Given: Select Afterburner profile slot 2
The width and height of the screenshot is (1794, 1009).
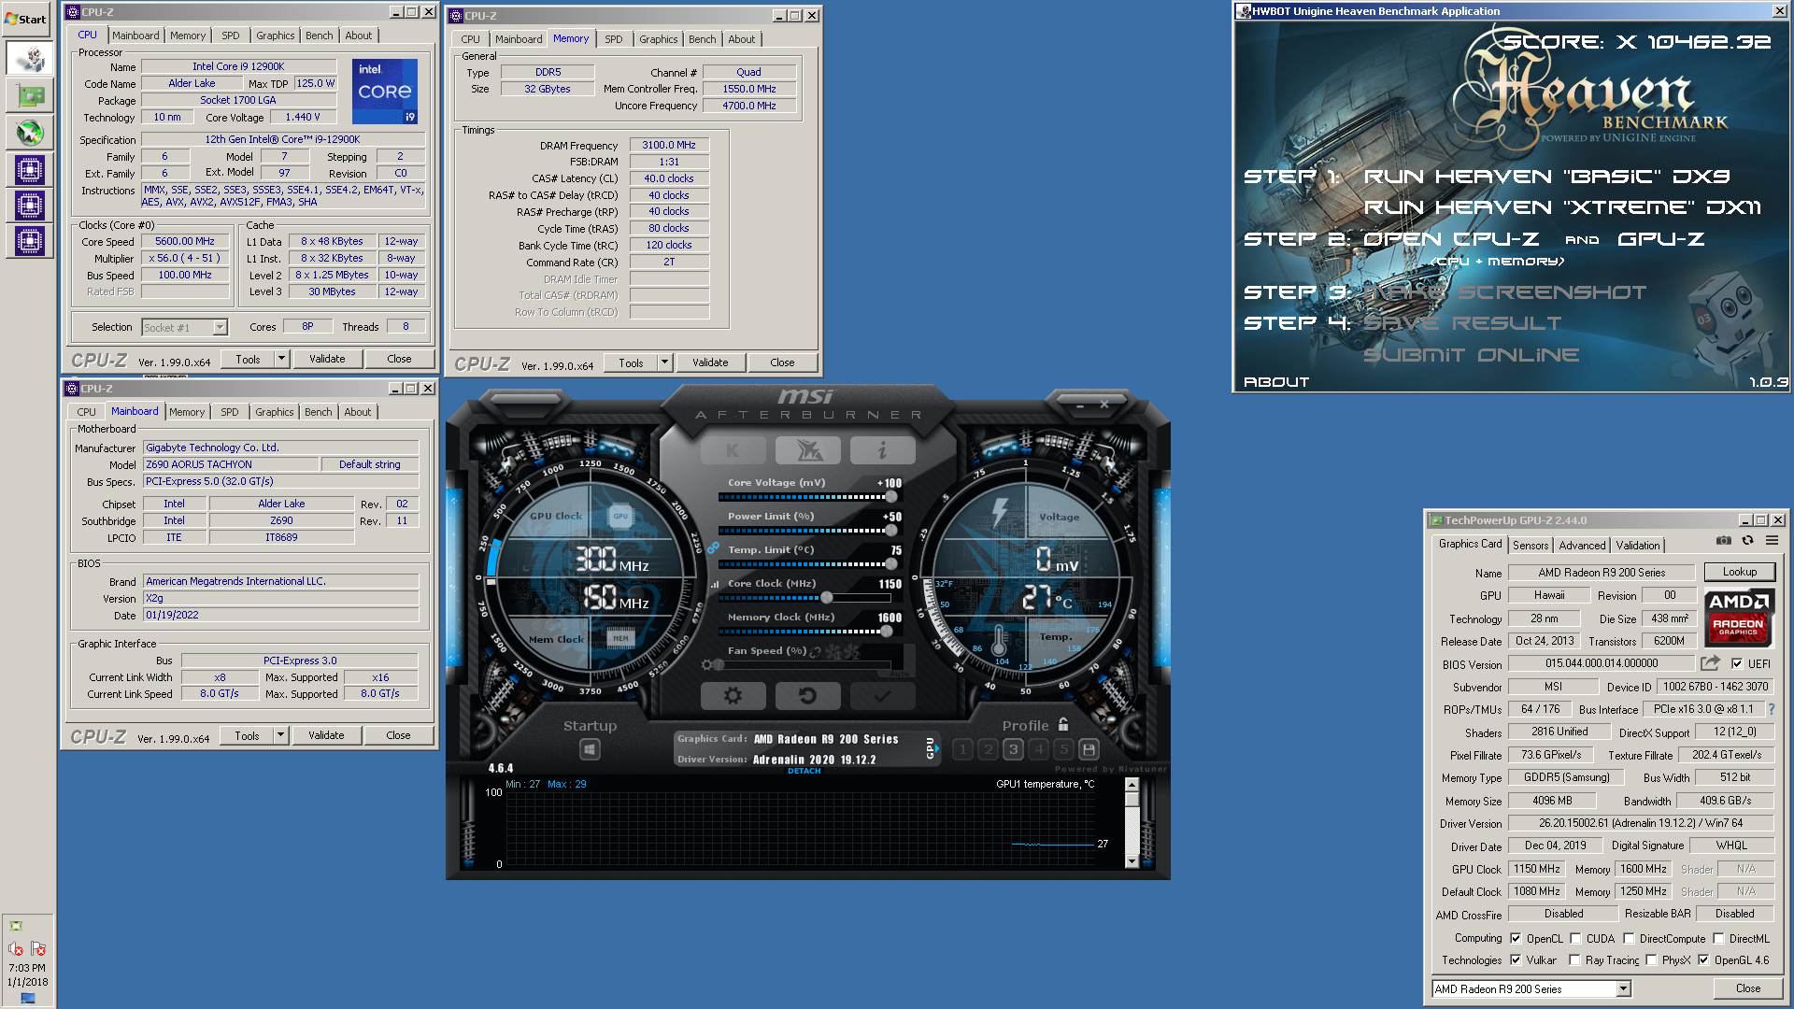Looking at the screenshot, I should click(x=989, y=749).
